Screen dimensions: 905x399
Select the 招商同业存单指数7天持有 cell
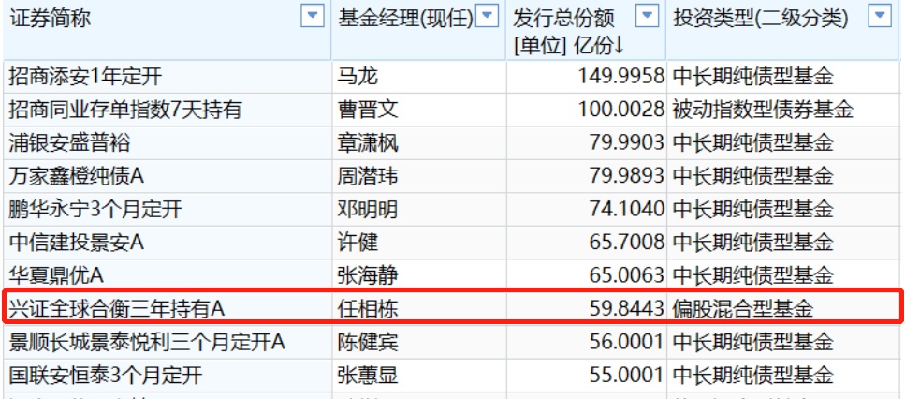point(124,110)
